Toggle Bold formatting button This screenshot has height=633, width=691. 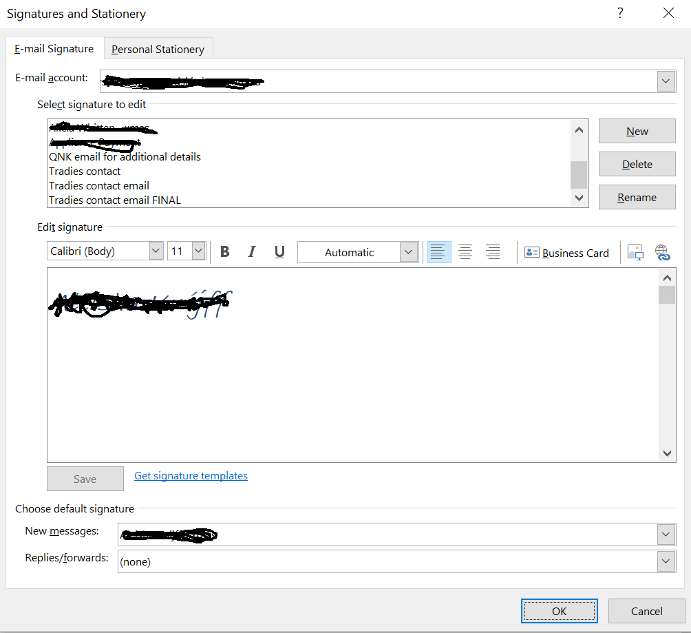[225, 252]
